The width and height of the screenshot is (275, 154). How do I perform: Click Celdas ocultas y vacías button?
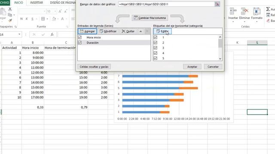click(94, 67)
